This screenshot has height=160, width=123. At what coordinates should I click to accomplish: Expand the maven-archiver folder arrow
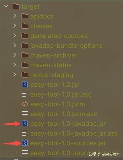tap(15, 55)
